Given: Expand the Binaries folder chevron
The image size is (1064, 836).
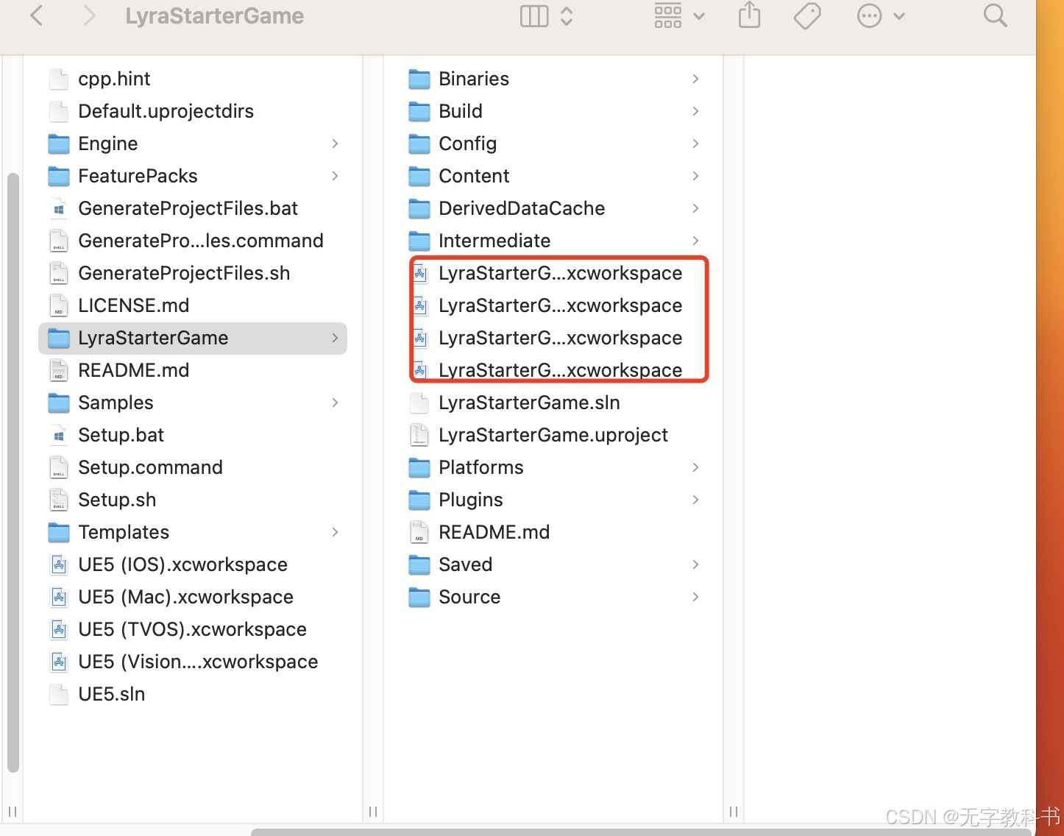Looking at the screenshot, I should [x=695, y=79].
